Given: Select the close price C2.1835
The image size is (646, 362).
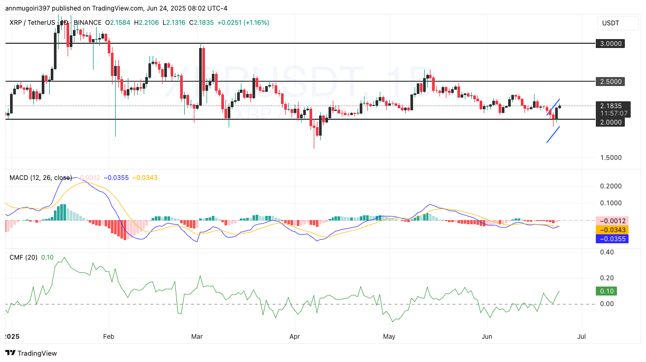Looking at the screenshot, I should tap(202, 23).
